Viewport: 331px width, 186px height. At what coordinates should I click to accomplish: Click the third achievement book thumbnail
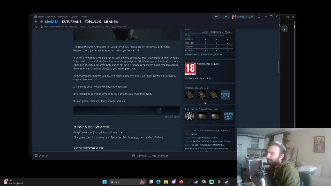[x=213, y=95]
